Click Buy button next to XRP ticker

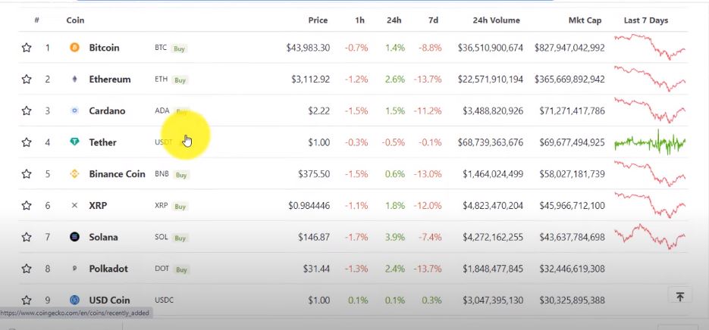pos(180,207)
